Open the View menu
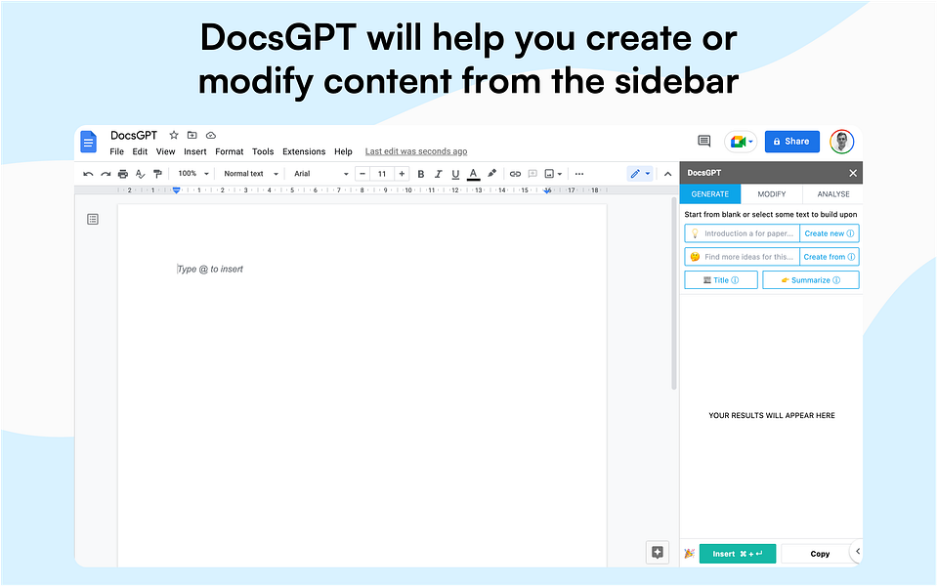Screen dimensions: 937x586 [165, 151]
